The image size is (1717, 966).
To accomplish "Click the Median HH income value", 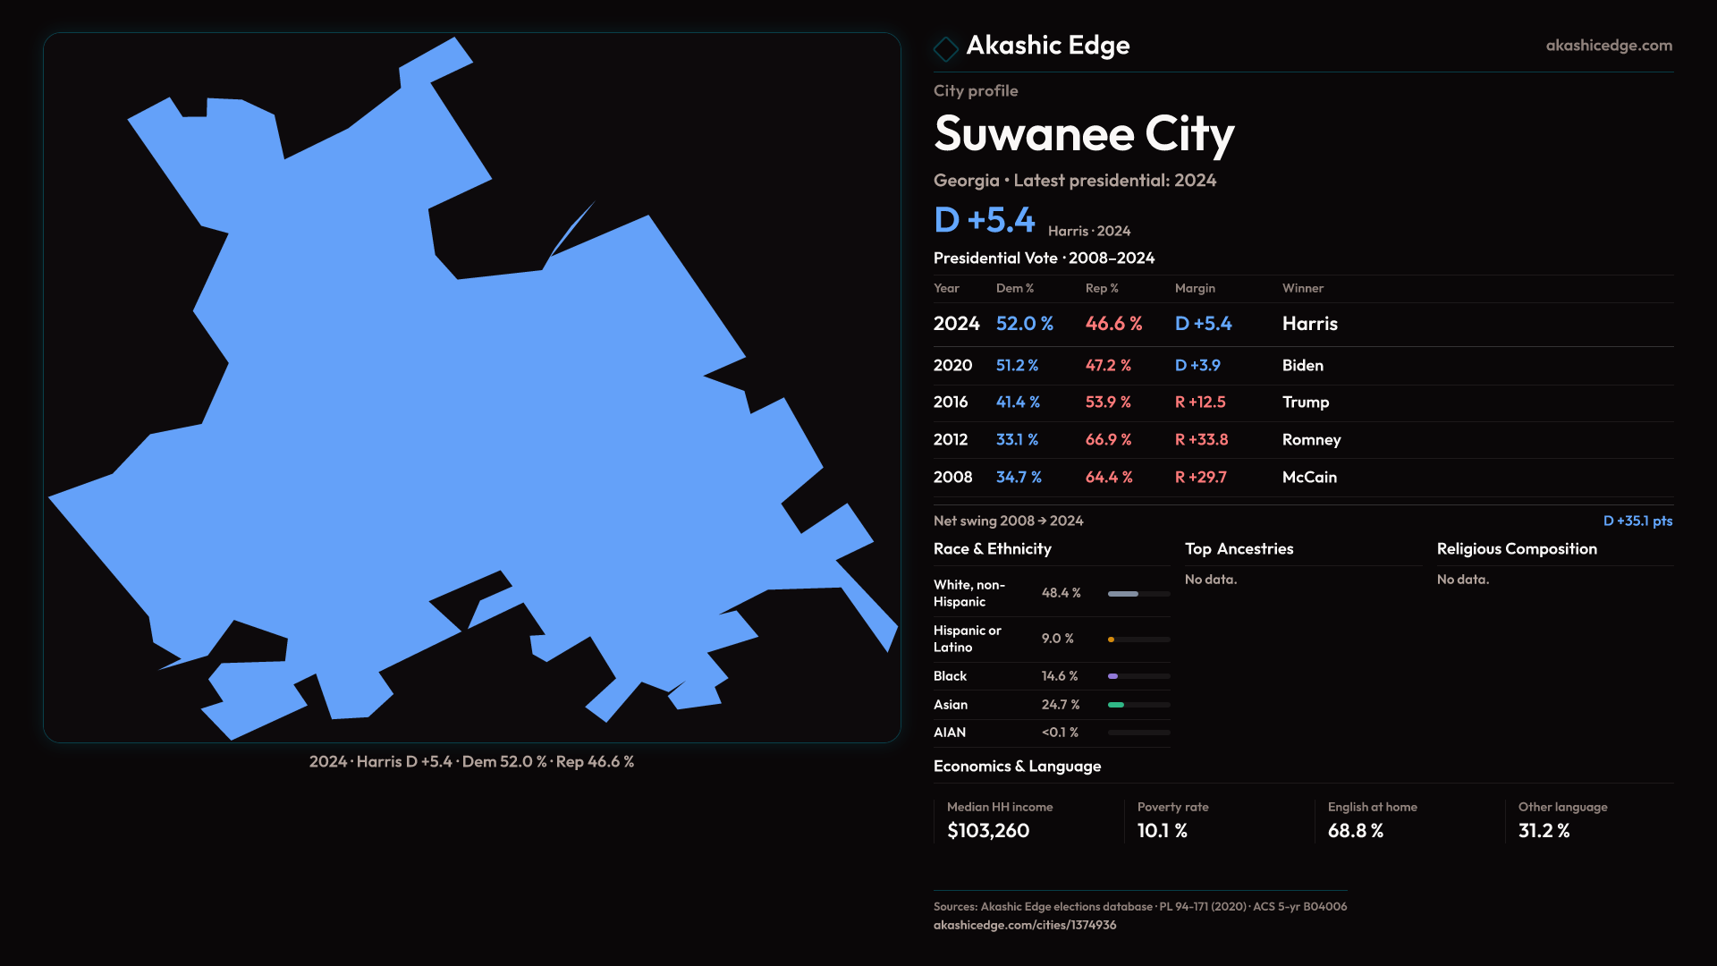I will (x=987, y=831).
